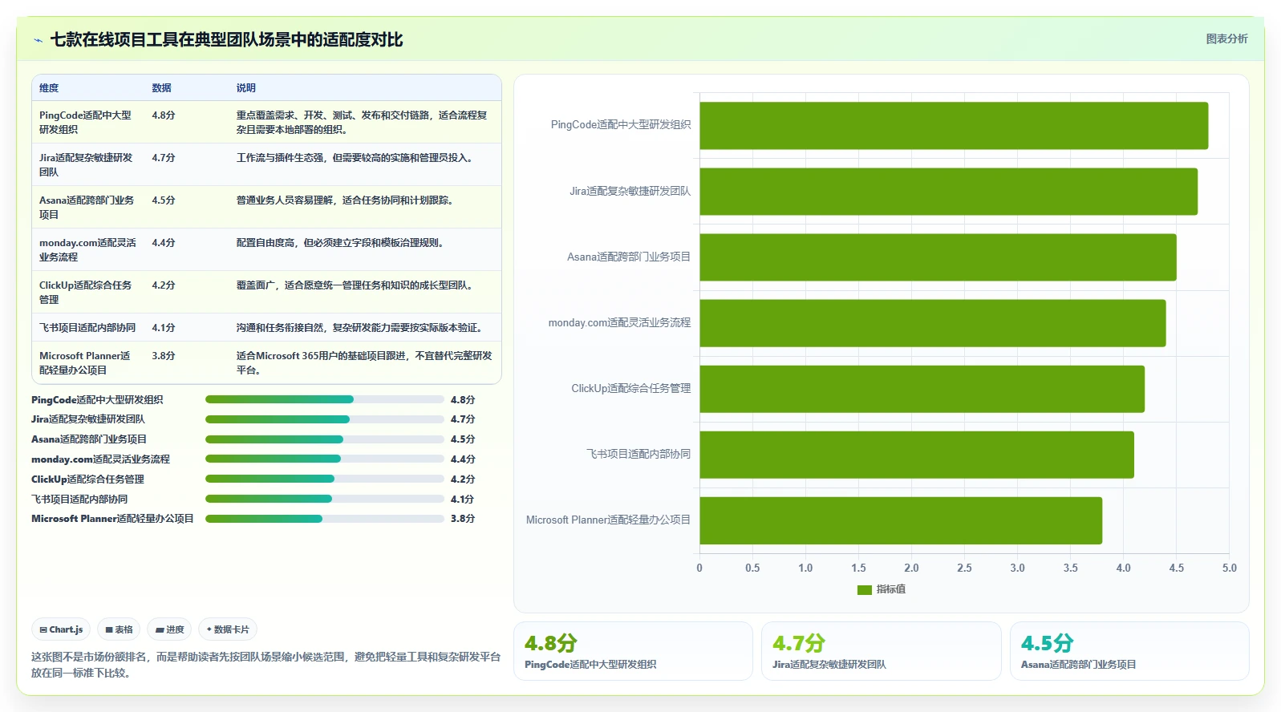
Task: Click the ClickUp y-axis label in chart
Action: [630, 389]
